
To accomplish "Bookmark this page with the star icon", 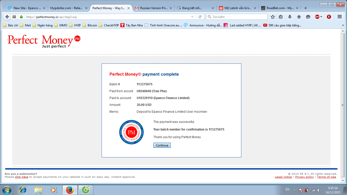I will click(x=273, y=17).
